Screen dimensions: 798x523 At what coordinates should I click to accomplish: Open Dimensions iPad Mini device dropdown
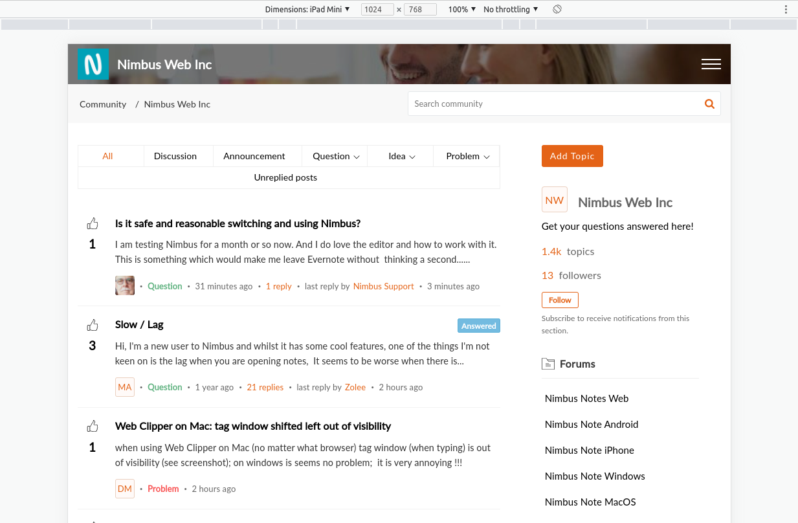[307, 9]
